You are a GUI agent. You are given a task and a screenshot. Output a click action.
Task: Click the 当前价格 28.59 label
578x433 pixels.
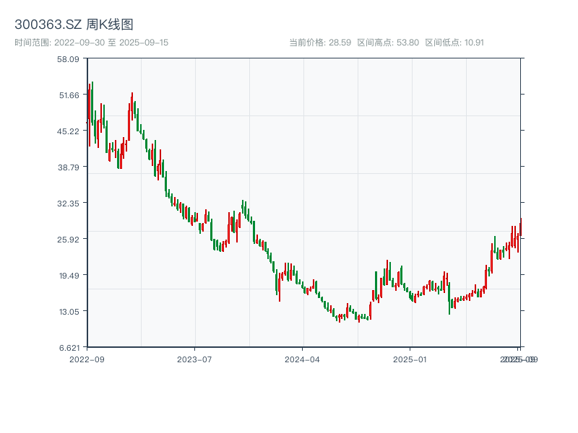tap(319, 43)
